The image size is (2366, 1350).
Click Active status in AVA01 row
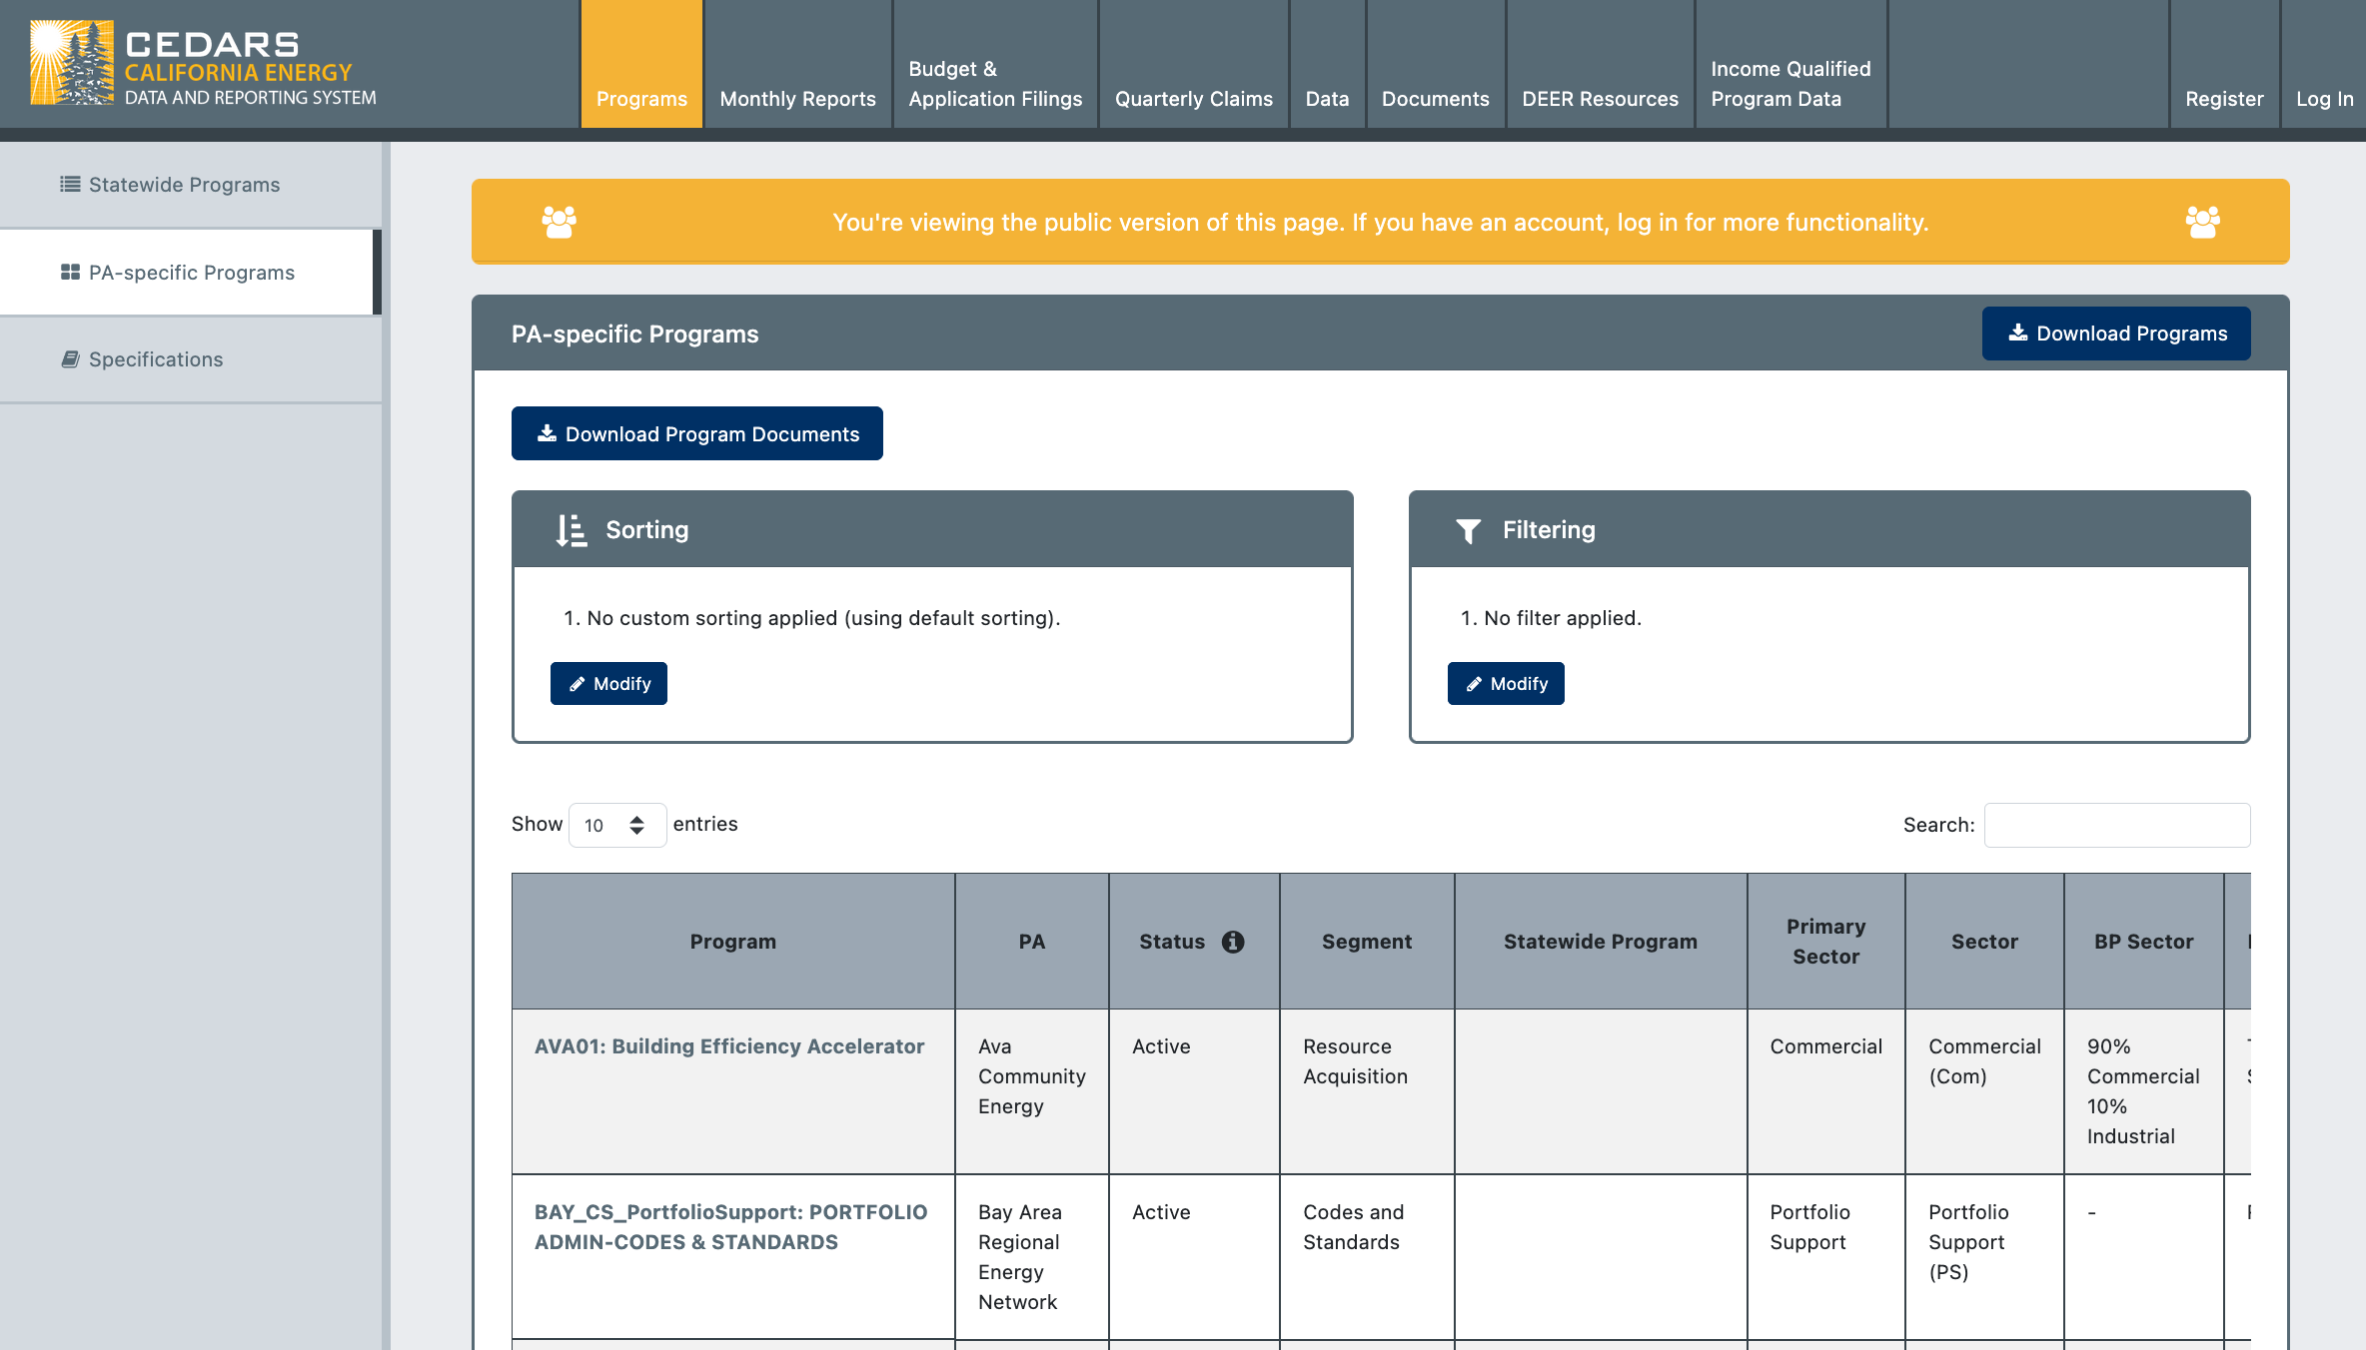(x=1161, y=1046)
